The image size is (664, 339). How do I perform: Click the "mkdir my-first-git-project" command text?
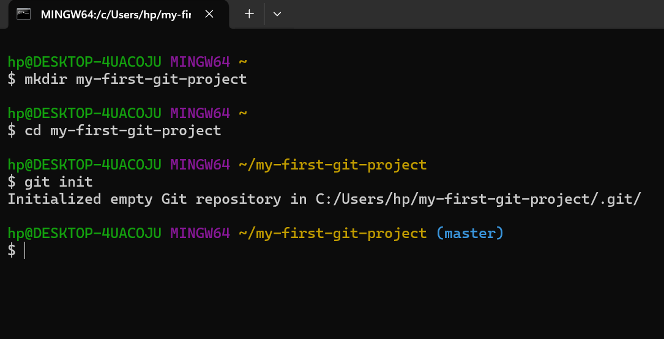(x=135, y=79)
